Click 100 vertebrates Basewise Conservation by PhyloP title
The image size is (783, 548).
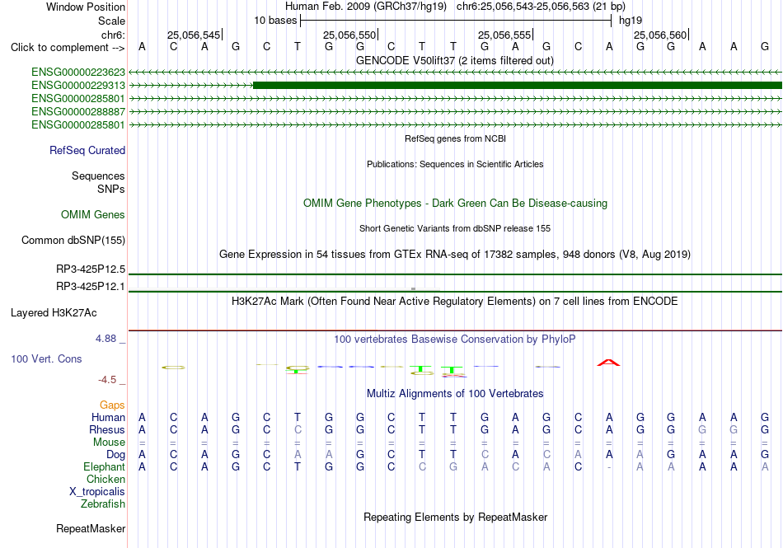click(455, 340)
